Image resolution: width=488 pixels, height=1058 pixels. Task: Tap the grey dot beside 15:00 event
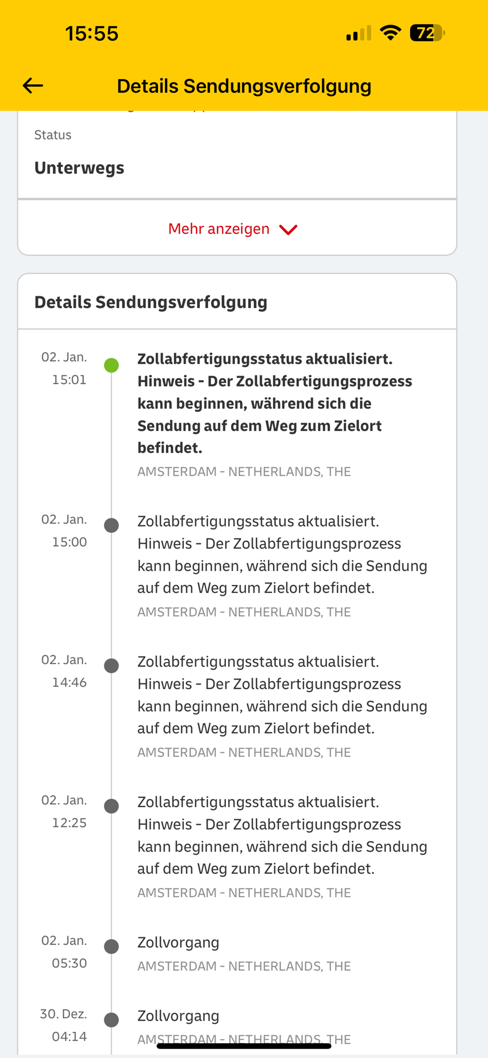(x=111, y=525)
